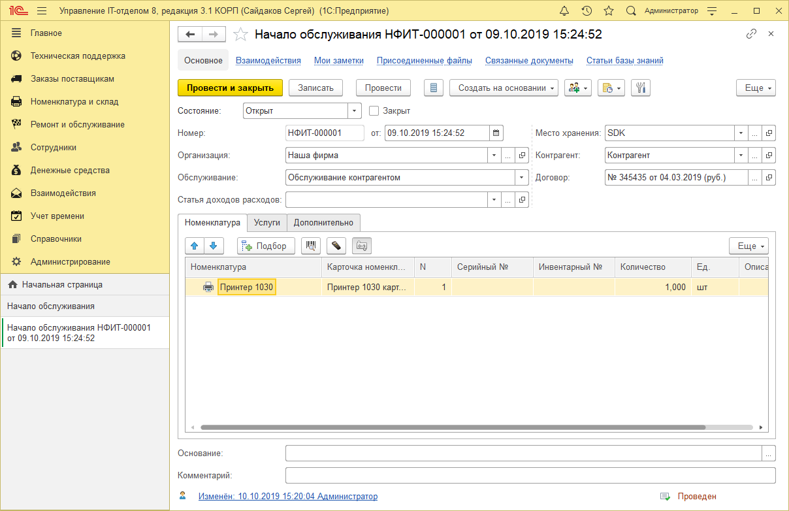789x511 pixels.
Task: Switch to the Услуги tab
Action: pos(266,222)
